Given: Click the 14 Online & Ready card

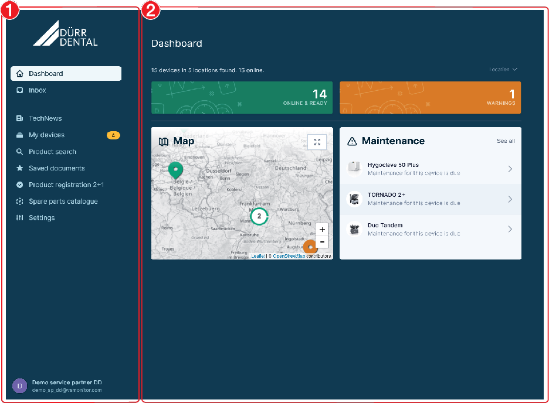Looking at the screenshot, I should pos(242,97).
